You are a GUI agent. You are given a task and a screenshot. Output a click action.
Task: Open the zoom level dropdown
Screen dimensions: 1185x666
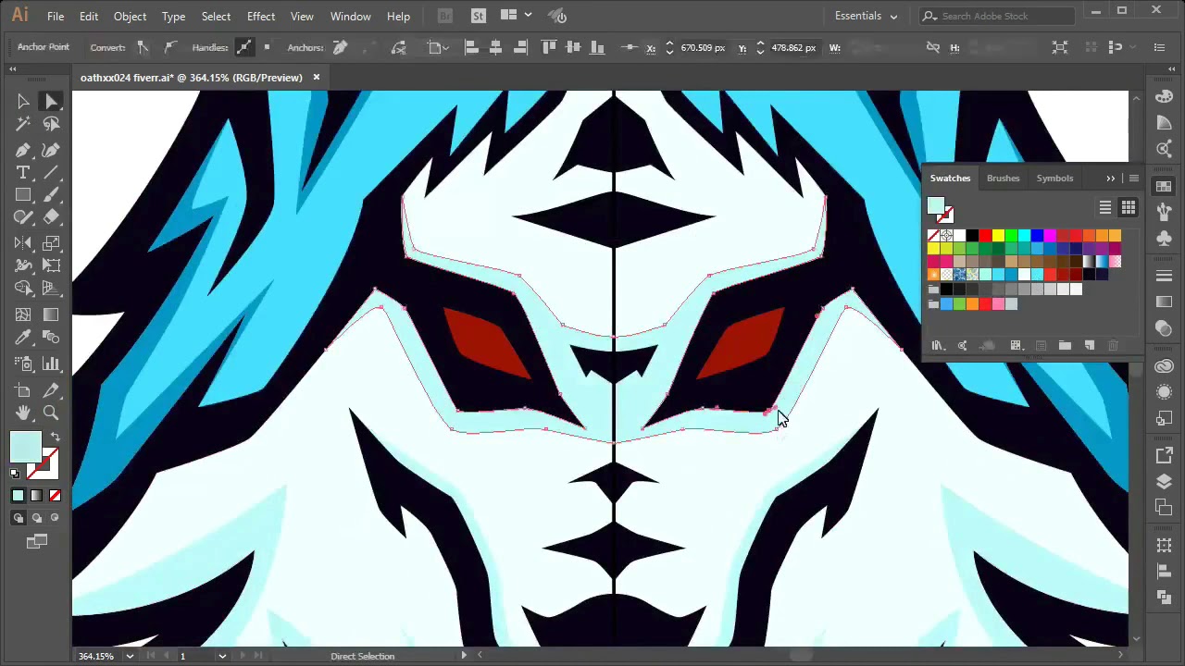130,656
